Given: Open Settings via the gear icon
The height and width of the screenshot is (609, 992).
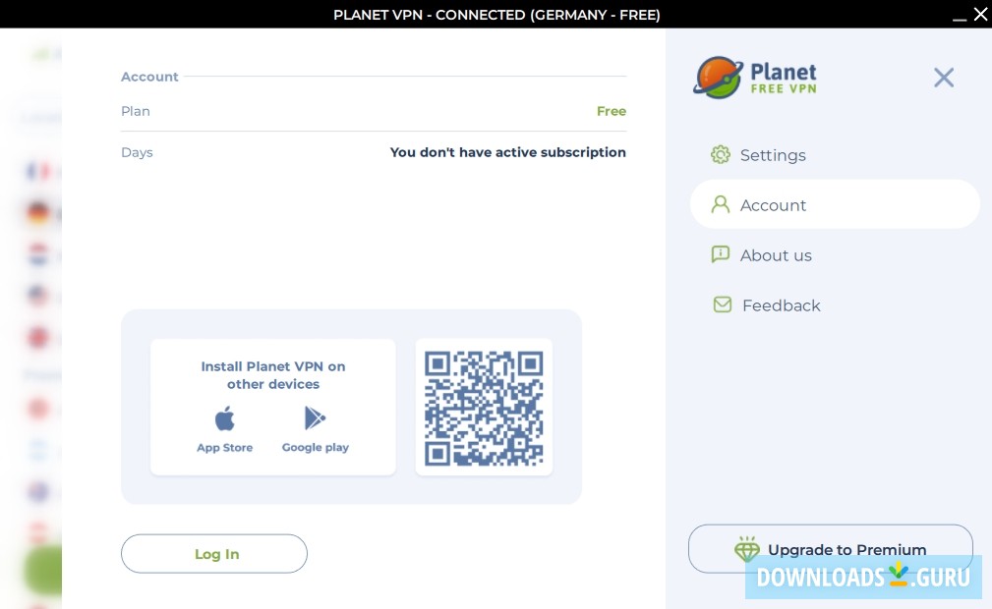Looking at the screenshot, I should 721,155.
